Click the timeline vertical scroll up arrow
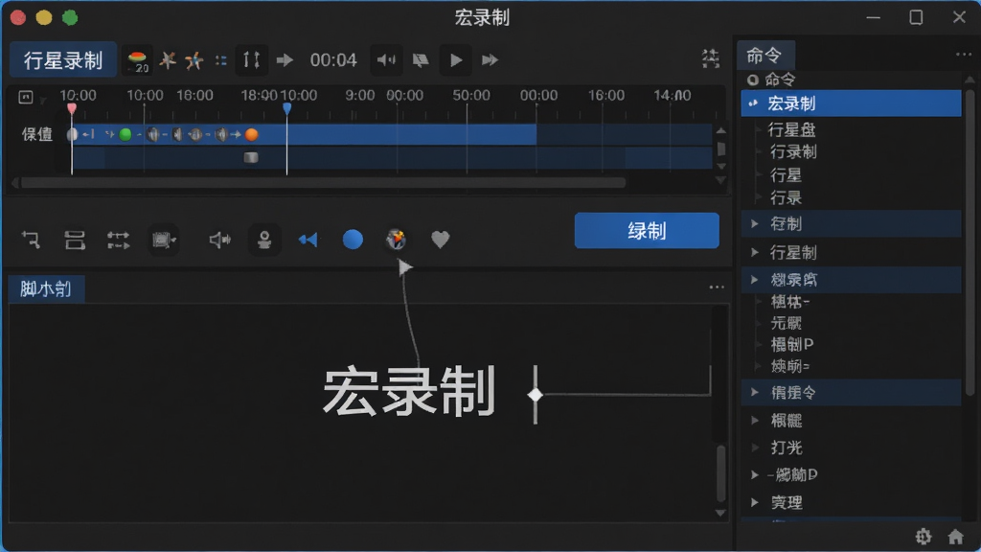This screenshot has height=552, width=981. (720, 130)
